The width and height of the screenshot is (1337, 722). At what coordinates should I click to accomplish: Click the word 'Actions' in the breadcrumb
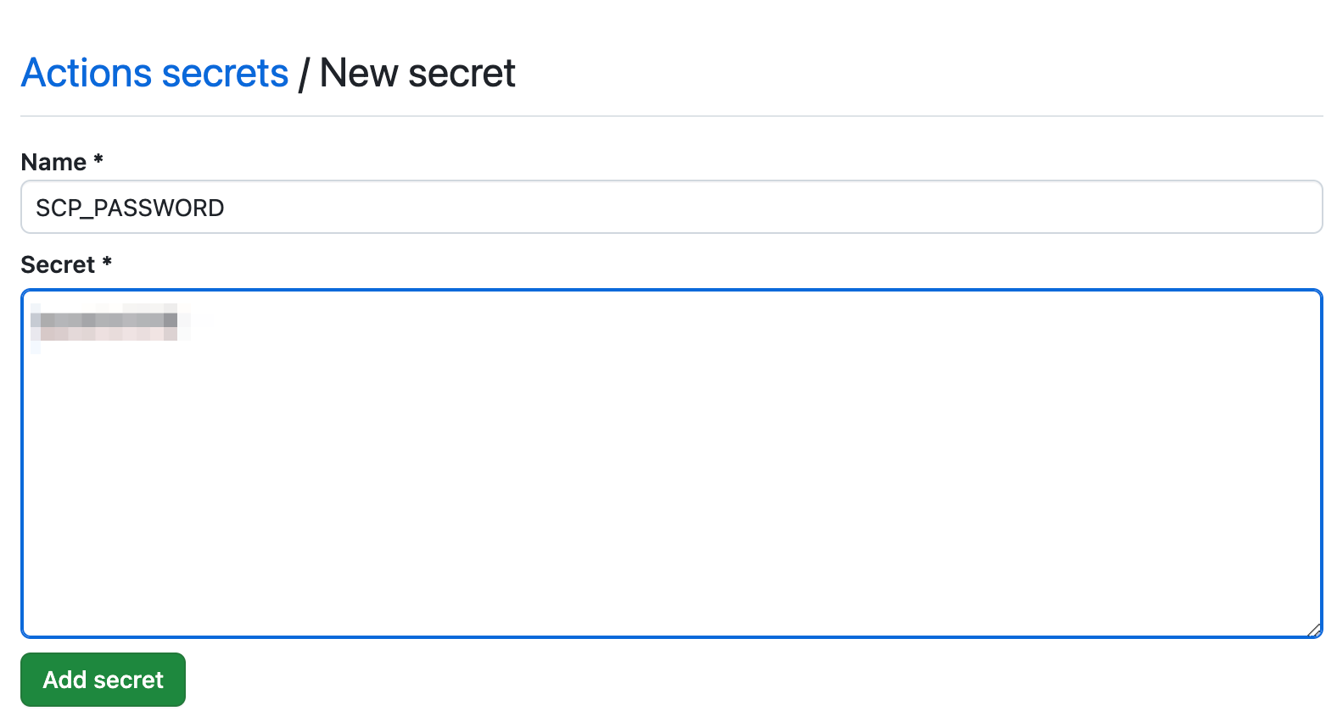point(87,74)
